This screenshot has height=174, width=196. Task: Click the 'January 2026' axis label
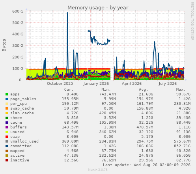[x=96, y=84]
